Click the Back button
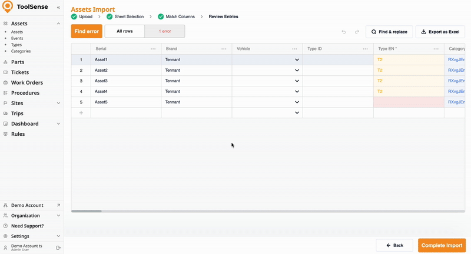471x254 pixels. point(394,245)
